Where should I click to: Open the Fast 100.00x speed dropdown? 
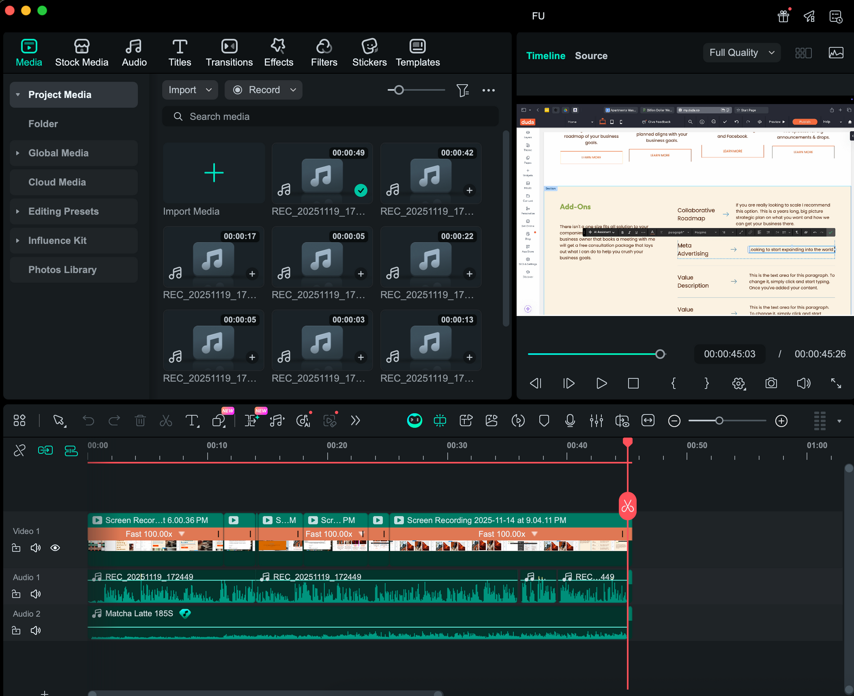pos(181,534)
